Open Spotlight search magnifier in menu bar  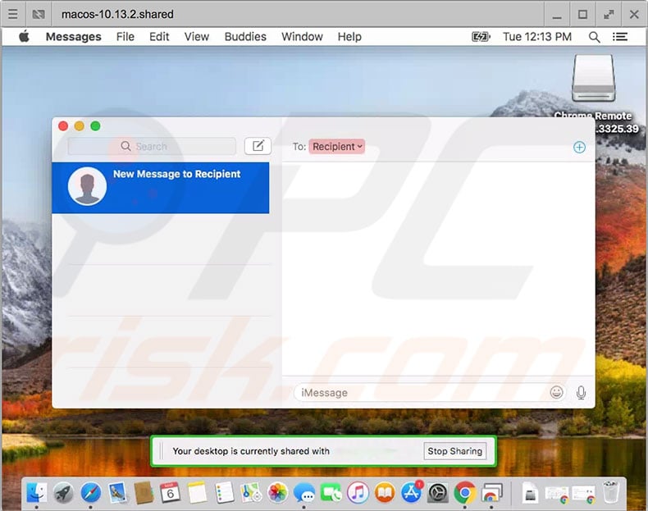click(x=594, y=37)
